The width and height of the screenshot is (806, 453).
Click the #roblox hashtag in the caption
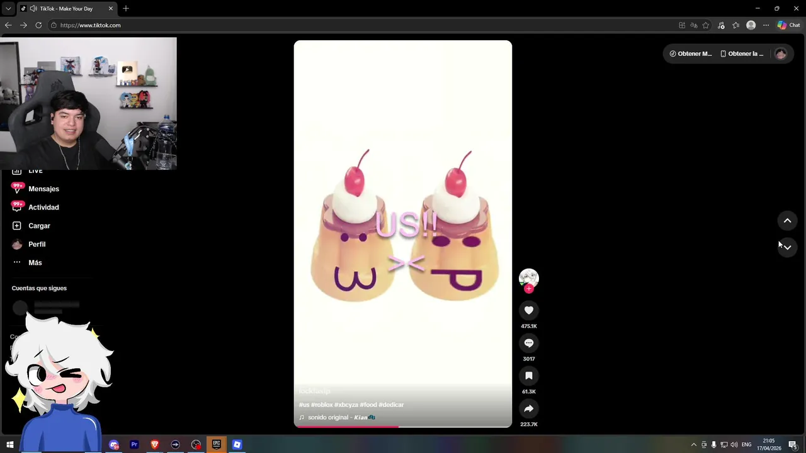coord(322,405)
